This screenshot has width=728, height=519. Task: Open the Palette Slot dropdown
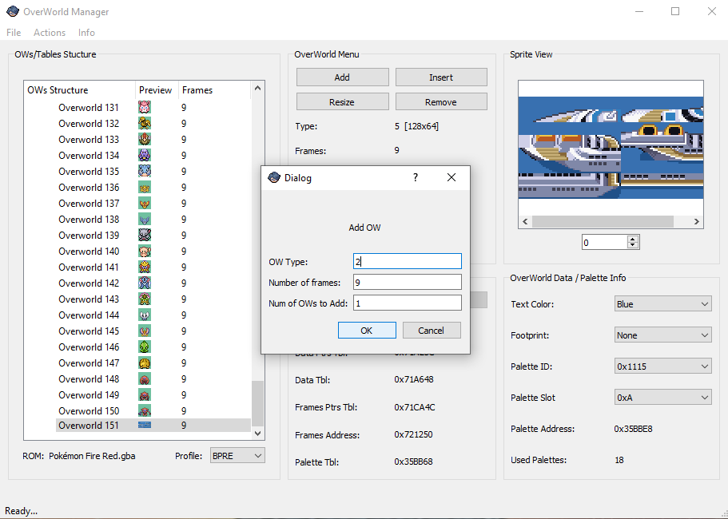tap(662, 398)
